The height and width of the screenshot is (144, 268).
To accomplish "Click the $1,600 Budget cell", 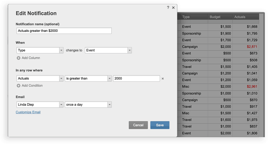I will 220,120.
